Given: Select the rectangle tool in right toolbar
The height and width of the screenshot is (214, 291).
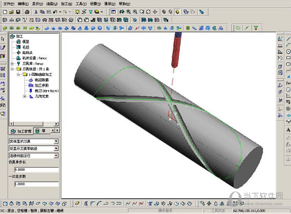Looking at the screenshot, I should point(288,58).
